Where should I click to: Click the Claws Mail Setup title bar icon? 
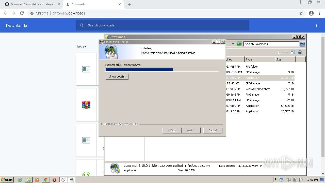[x=102, y=42]
